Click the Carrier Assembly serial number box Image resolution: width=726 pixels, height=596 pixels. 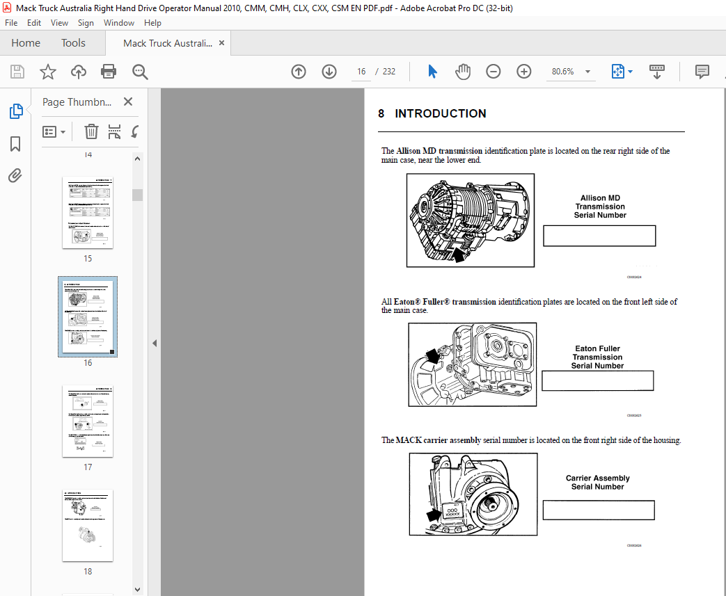point(599,510)
